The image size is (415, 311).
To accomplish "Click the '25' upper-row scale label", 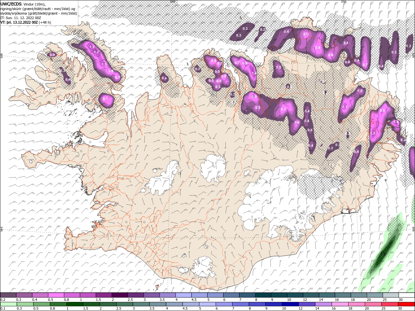I will click(x=385, y=300).
